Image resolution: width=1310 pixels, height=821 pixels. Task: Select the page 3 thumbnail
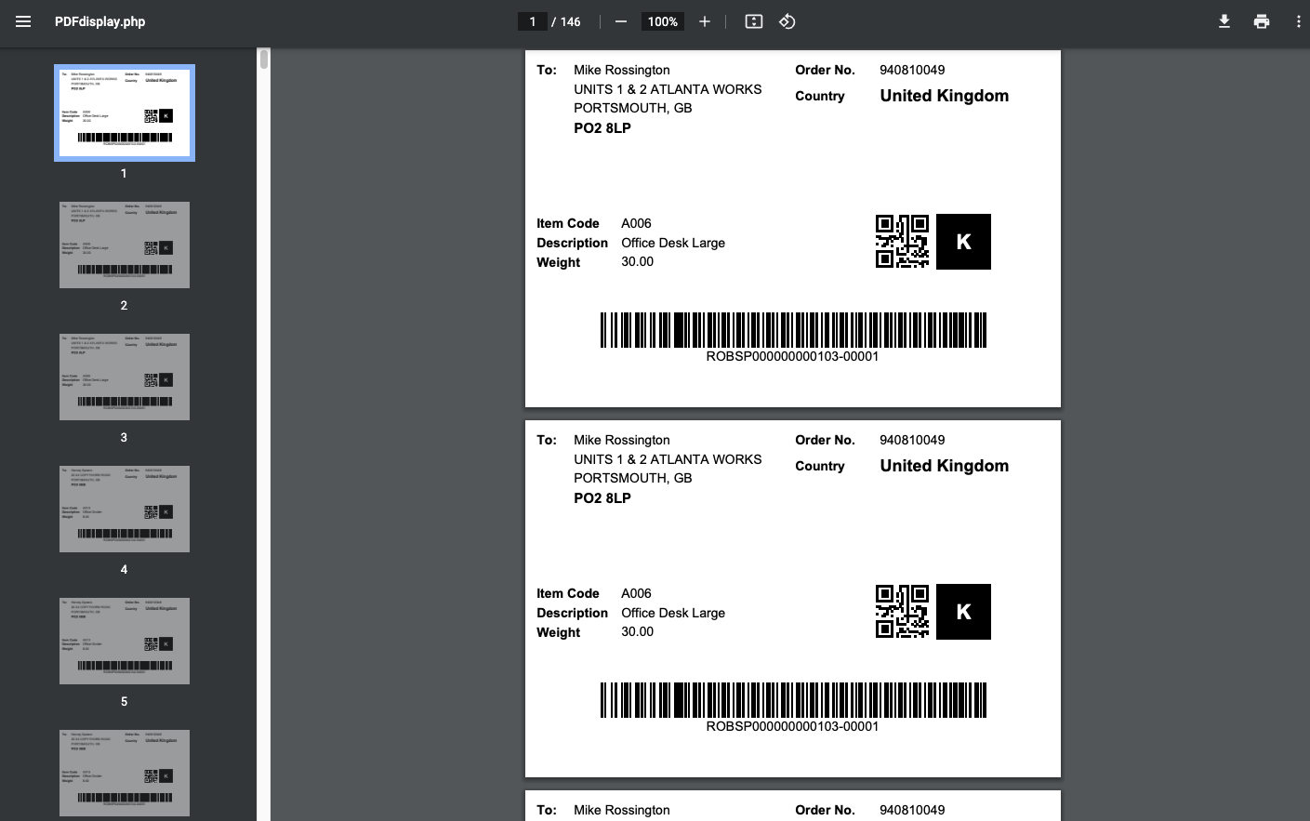click(x=124, y=377)
